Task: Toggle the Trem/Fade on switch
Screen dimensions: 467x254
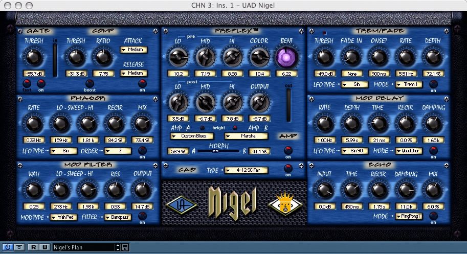Action: pyautogui.click(x=433, y=84)
